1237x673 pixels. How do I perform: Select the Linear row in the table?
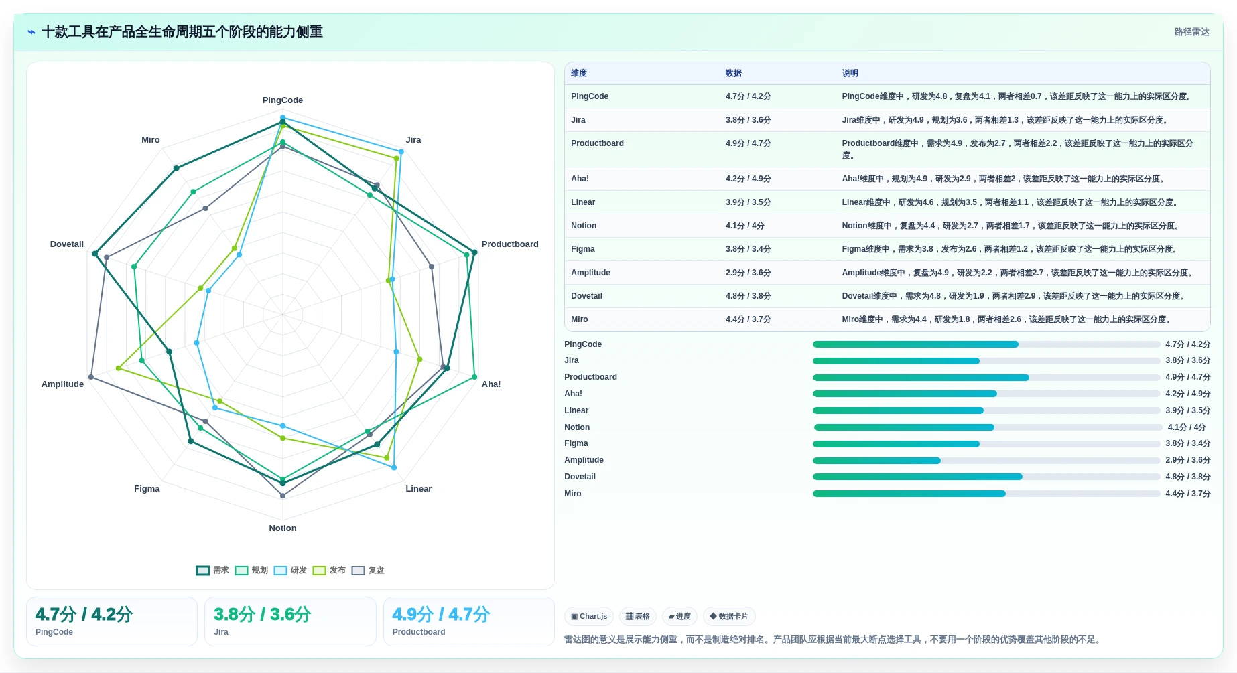(x=887, y=202)
